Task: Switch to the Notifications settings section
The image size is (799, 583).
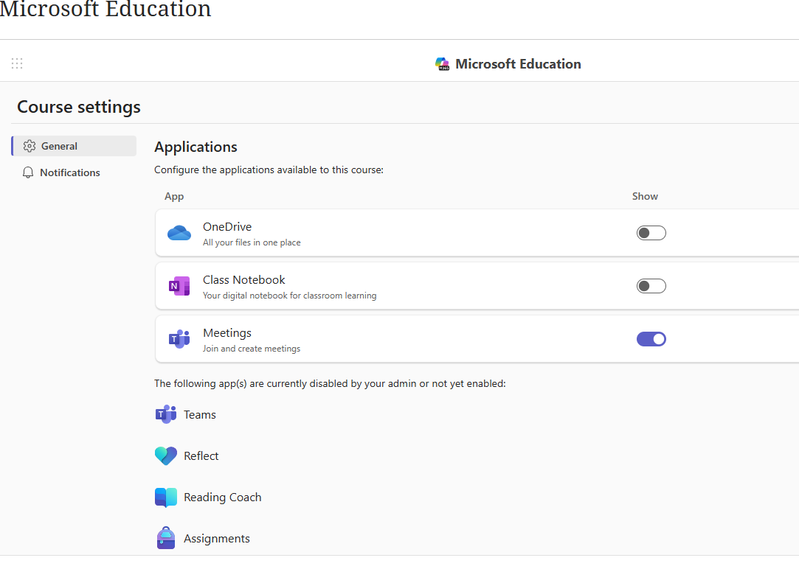Action: (x=70, y=172)
